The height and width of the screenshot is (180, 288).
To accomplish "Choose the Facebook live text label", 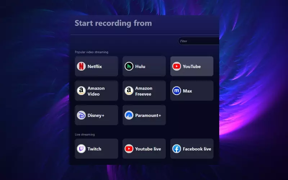I will point(197,149).
